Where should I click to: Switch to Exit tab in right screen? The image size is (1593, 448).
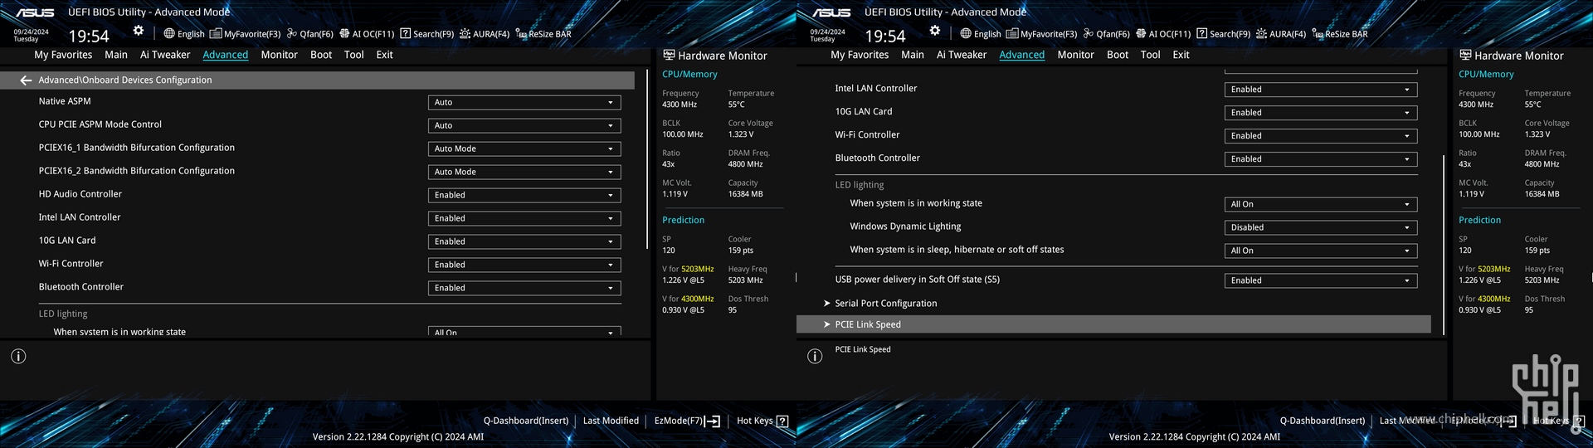[1181, 55]
